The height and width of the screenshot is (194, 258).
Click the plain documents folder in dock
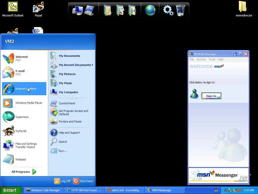107,10
